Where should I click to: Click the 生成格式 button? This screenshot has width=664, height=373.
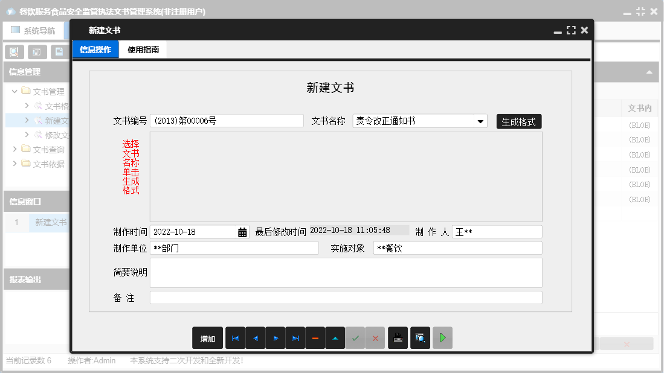tap(518, 121)
